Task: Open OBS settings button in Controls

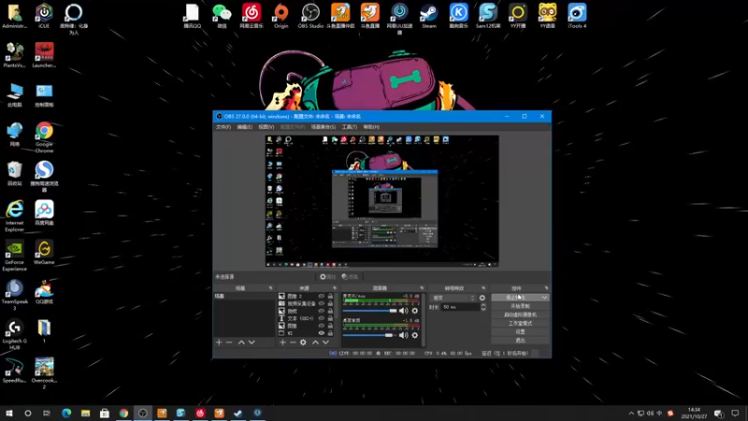Action: (x=520, y=332)
